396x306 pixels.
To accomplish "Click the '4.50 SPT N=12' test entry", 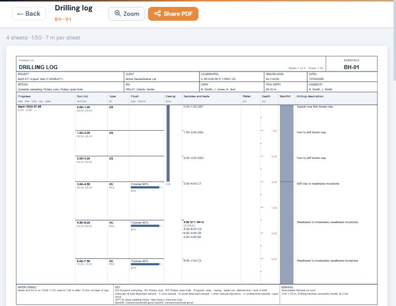I will pyautogui.click(x=194, y=222).
